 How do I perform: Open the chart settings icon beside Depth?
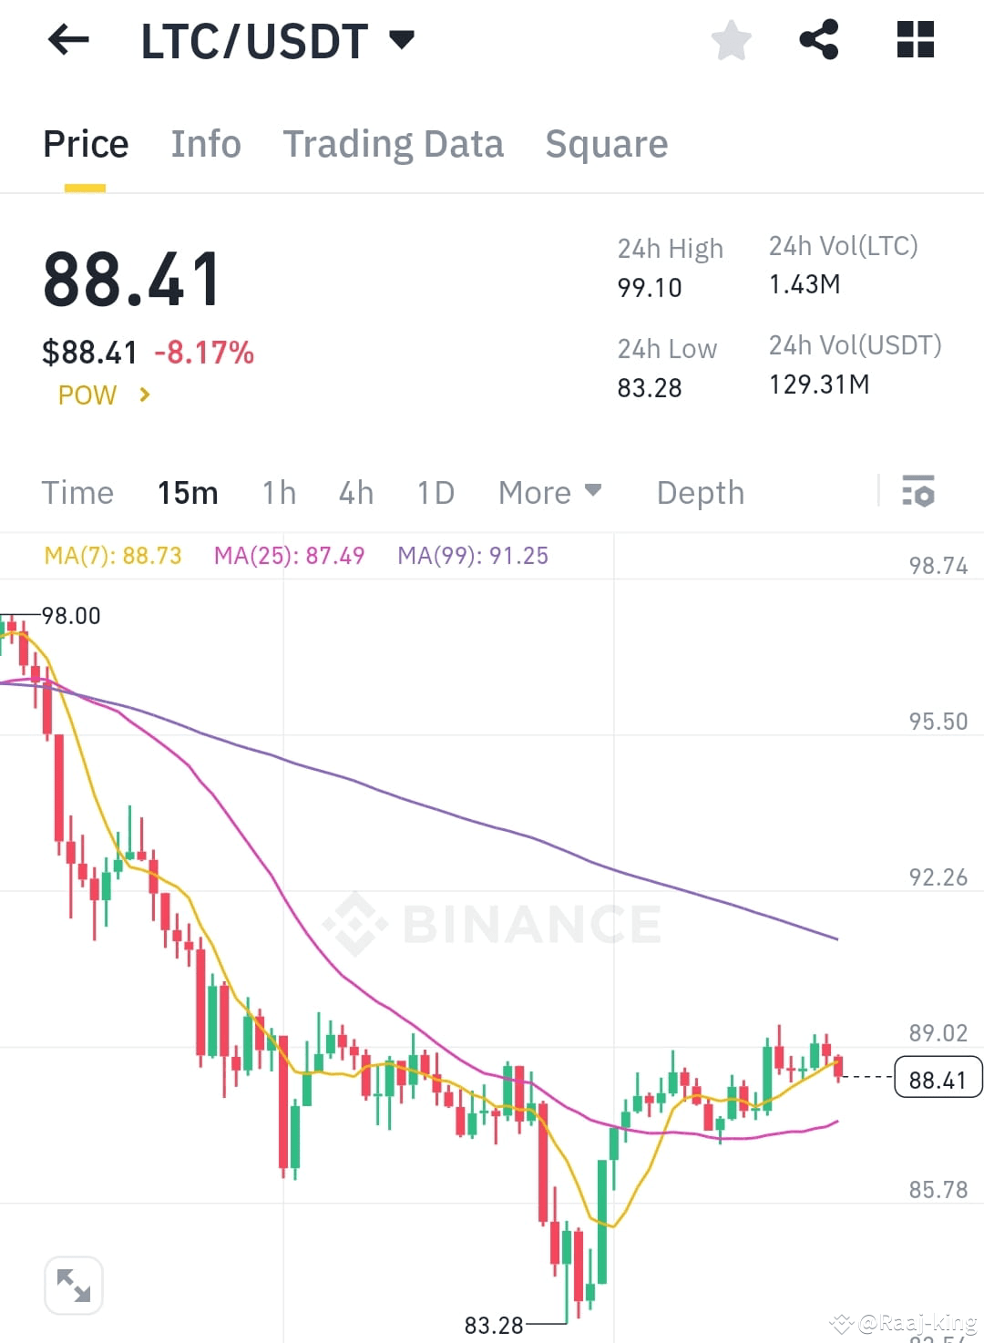[920, 492]
